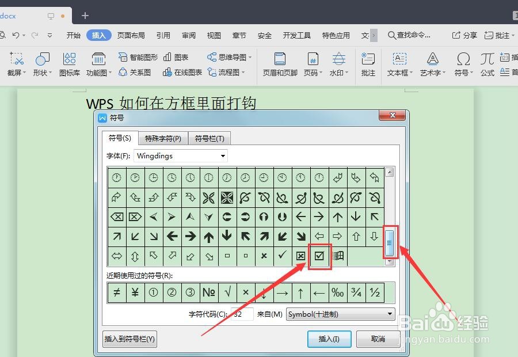Insert 艺术字 word art

[433, 64]
